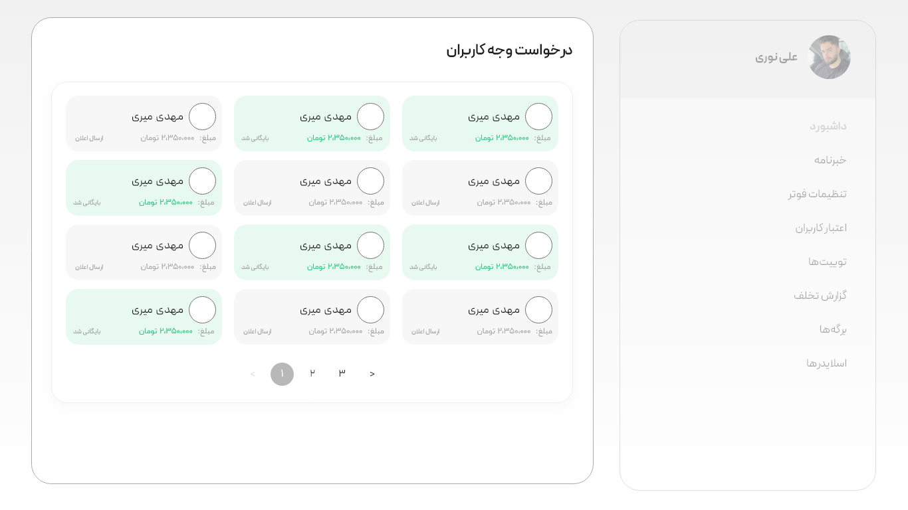Navigate to اعتبار کاربران in the sidebar
Viewport: 908px width, 510px height.
coord(821,228)
